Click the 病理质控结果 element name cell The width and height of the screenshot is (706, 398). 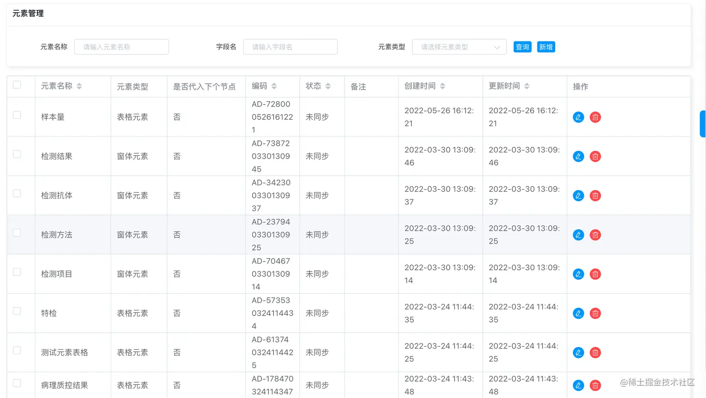click(64, 385)
